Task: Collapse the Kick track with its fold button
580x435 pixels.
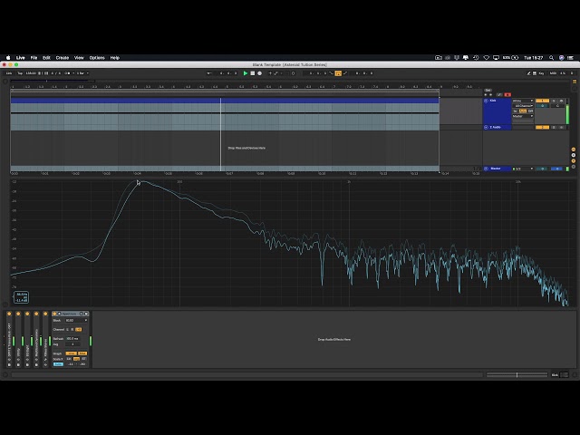Action: [x=486, y=101]
